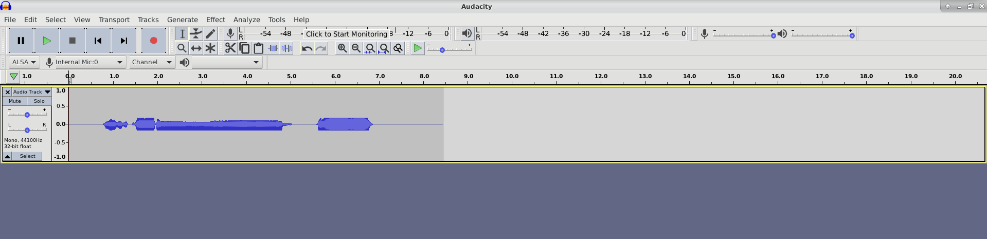
Task: Click the track vertical scale ruler
Action: point(60,124)
